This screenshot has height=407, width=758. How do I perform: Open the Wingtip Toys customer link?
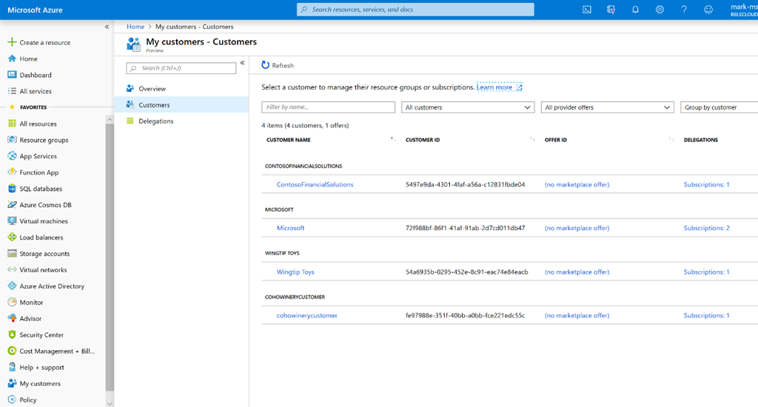(295, 272)
